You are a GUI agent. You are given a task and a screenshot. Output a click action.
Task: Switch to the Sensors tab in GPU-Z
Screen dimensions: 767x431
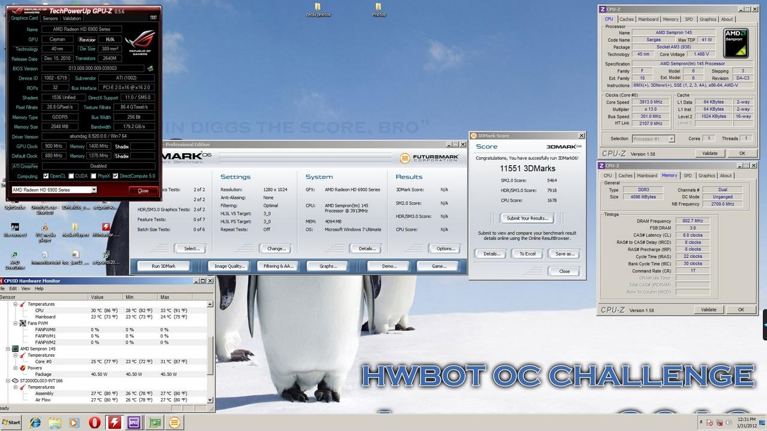pos(50,19)
